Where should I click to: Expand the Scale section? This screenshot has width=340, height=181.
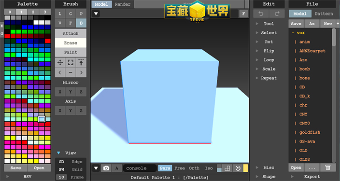click(269, 69)
